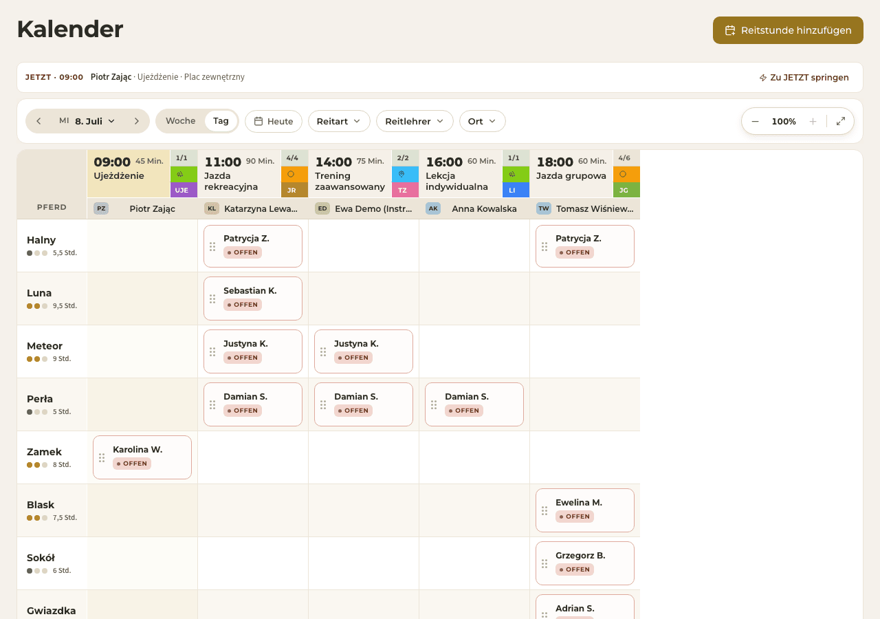
Task: Open Damian S. card in 16:00 column
Action: pyautogui.click(x=474, y=404)
